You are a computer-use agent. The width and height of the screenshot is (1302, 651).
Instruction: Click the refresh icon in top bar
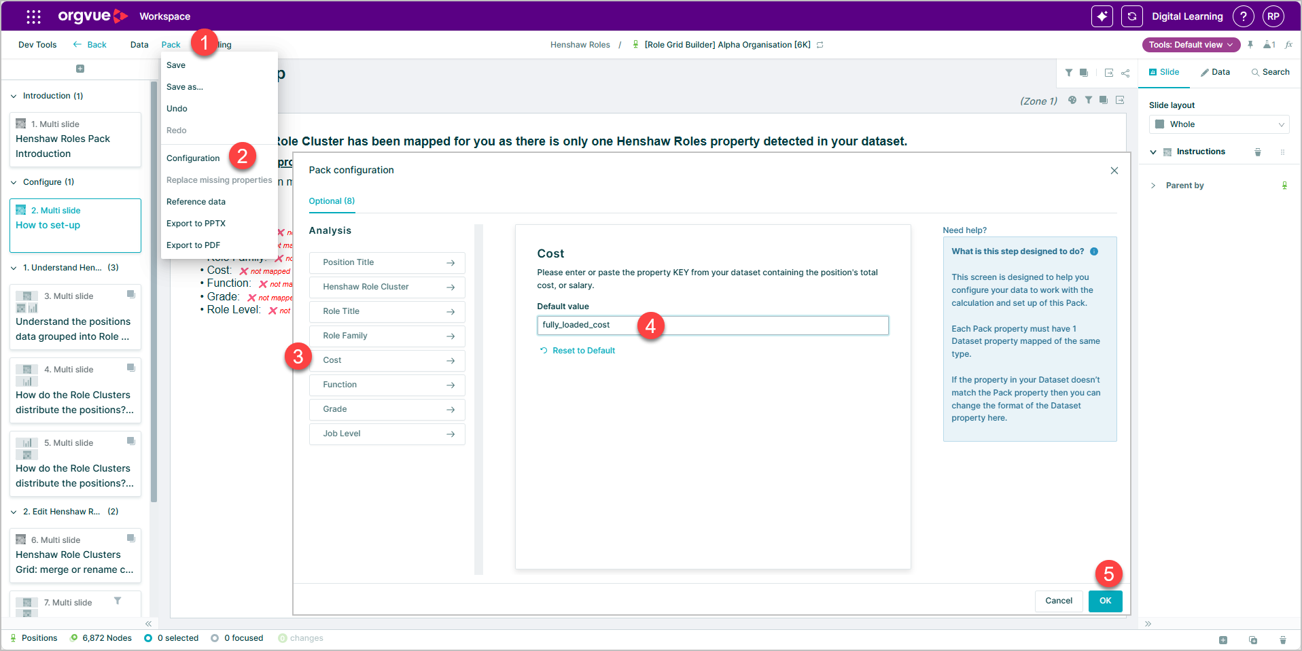pyautogui.click(x=1132, y=16)
